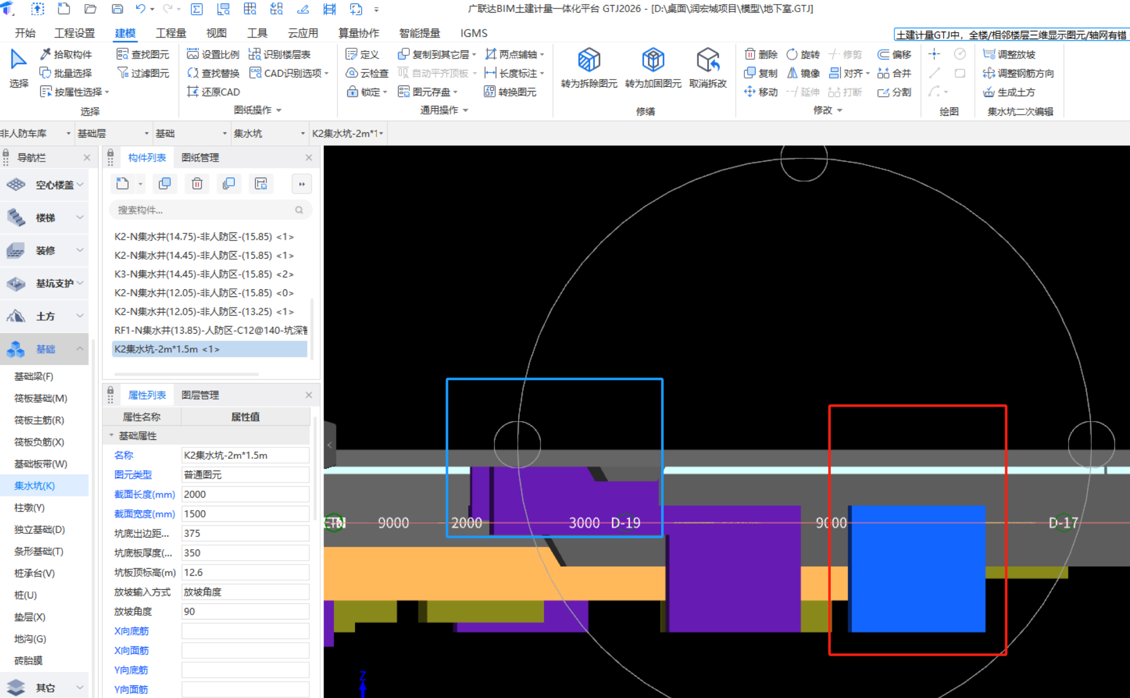Collapse the 基础属性 group
1130x698 pixels.
tap(111, 435)
